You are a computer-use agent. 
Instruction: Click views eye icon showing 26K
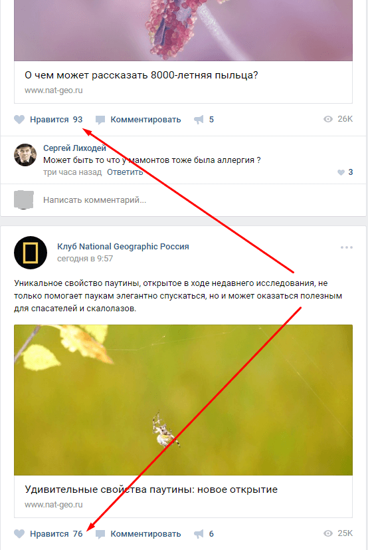pos(328,119)
